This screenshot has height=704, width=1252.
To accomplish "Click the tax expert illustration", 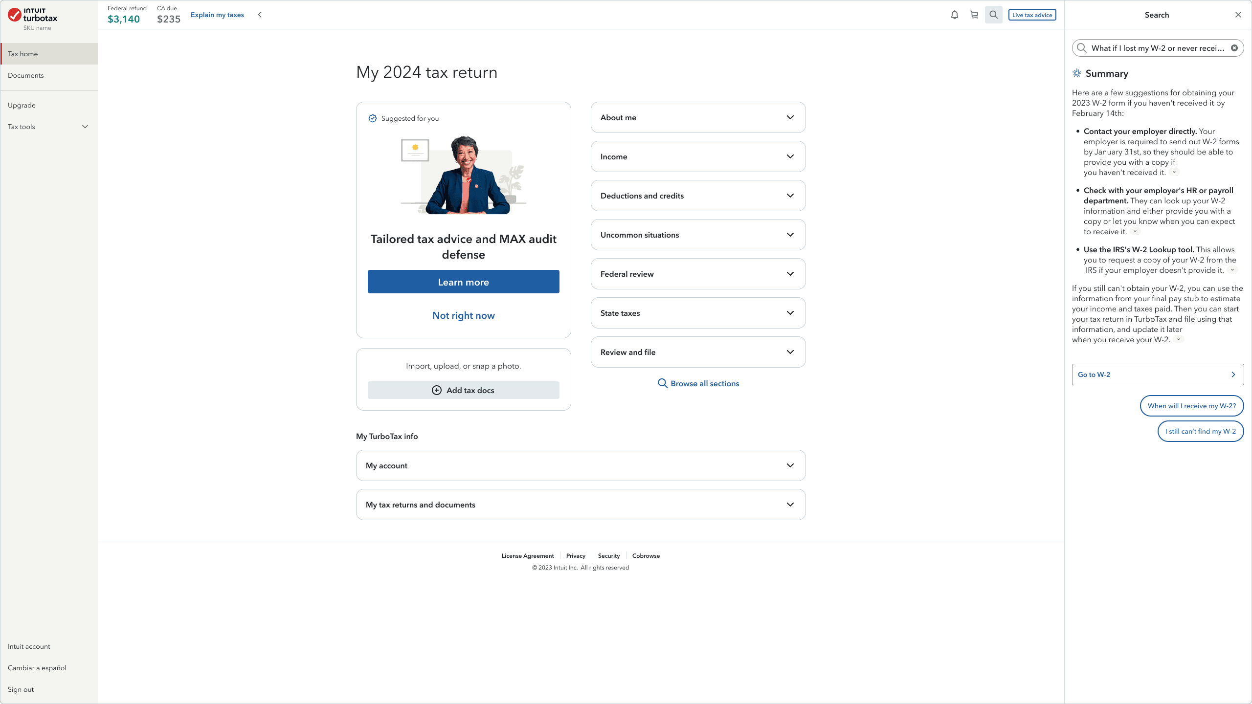I will pos(463,175).
